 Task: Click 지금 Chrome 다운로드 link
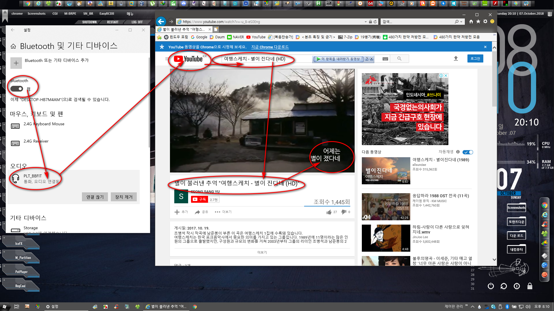pyautogui.click(x=270, y=47)
